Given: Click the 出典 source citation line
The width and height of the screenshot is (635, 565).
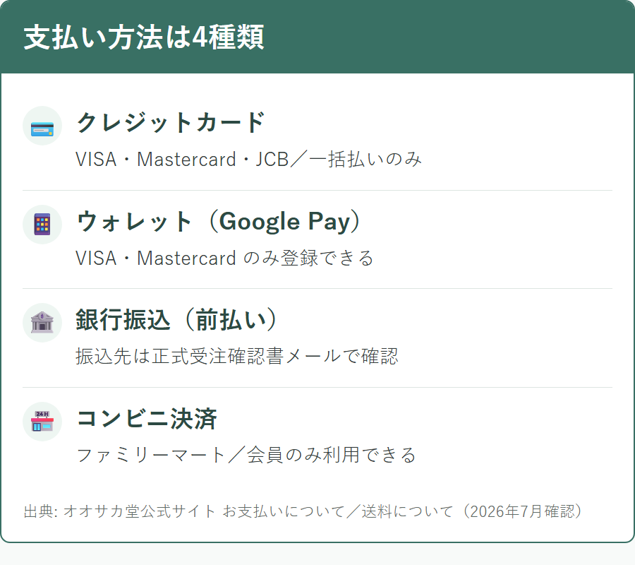Looking at the screenshot, I should 303,511.
